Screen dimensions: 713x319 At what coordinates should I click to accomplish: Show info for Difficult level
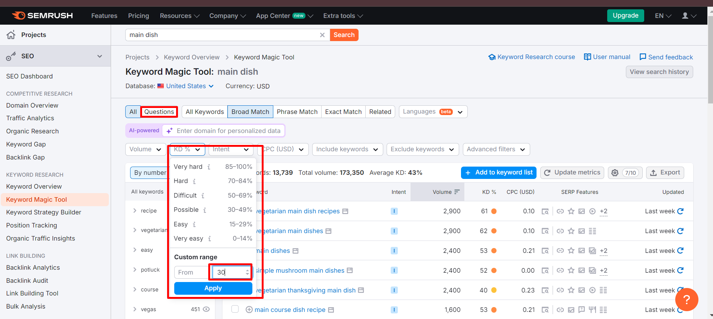coord(203,196)
